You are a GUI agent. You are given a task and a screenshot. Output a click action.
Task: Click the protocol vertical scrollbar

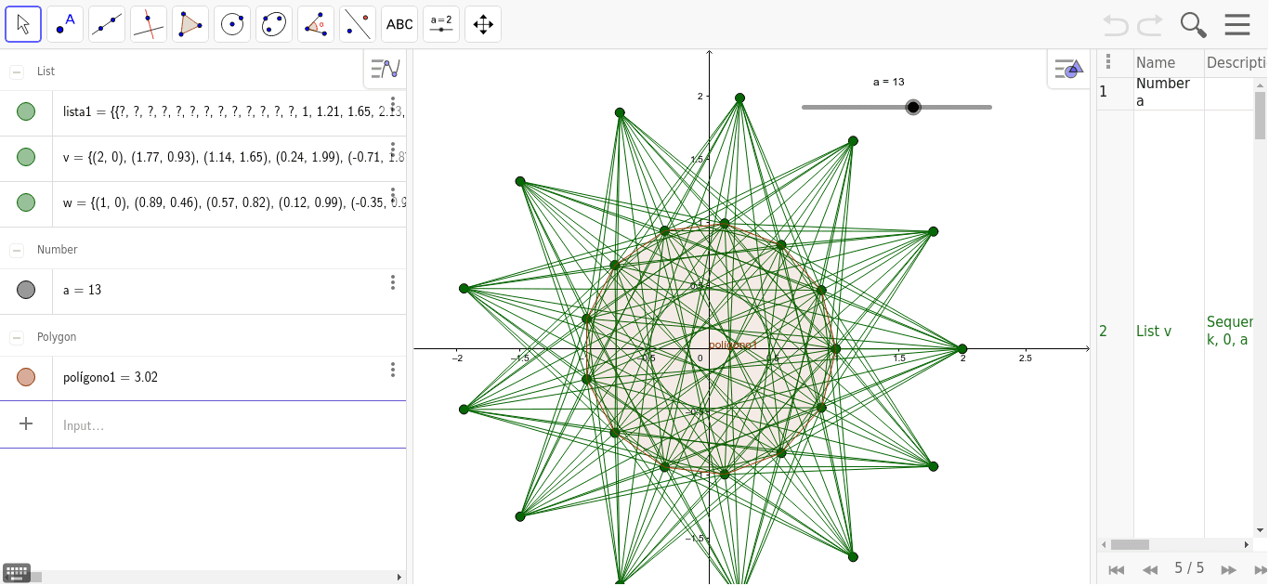(1260, 306)
